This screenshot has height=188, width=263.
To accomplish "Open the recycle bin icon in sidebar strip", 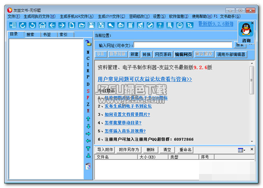I will point(88,166).
